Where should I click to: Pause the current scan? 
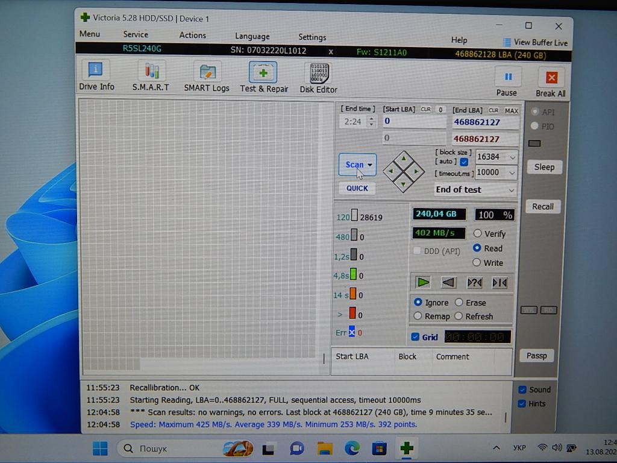(507, 82)
